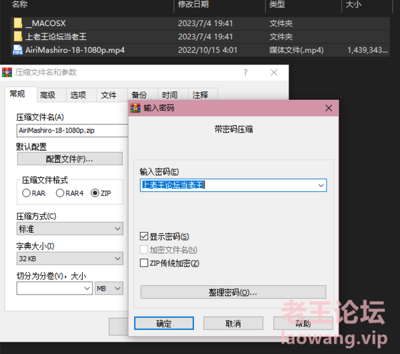The width and height of the screenshot is (400, 354).
Task: Click the 1,439,343... size cell
Action: tap(367, 50)
